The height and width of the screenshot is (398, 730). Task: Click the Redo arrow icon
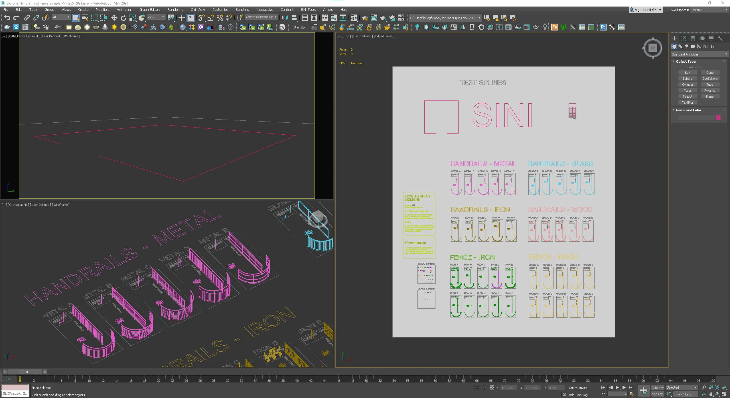[x=16, y=18]
